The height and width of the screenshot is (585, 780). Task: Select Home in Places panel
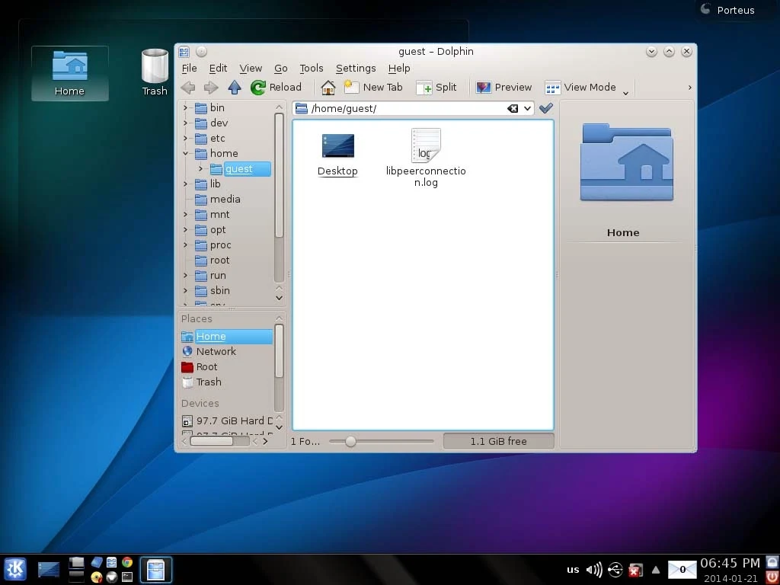(x=227, y=336)
